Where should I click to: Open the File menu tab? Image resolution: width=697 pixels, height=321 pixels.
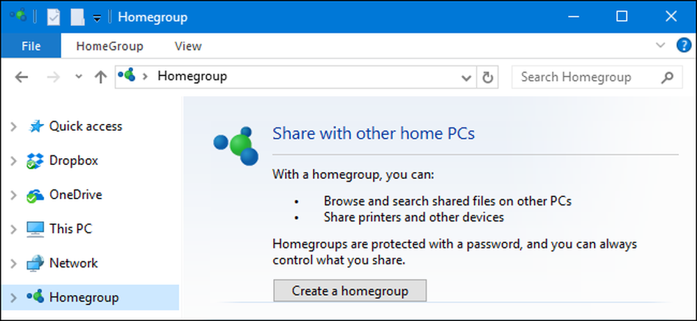coord(31,46)
